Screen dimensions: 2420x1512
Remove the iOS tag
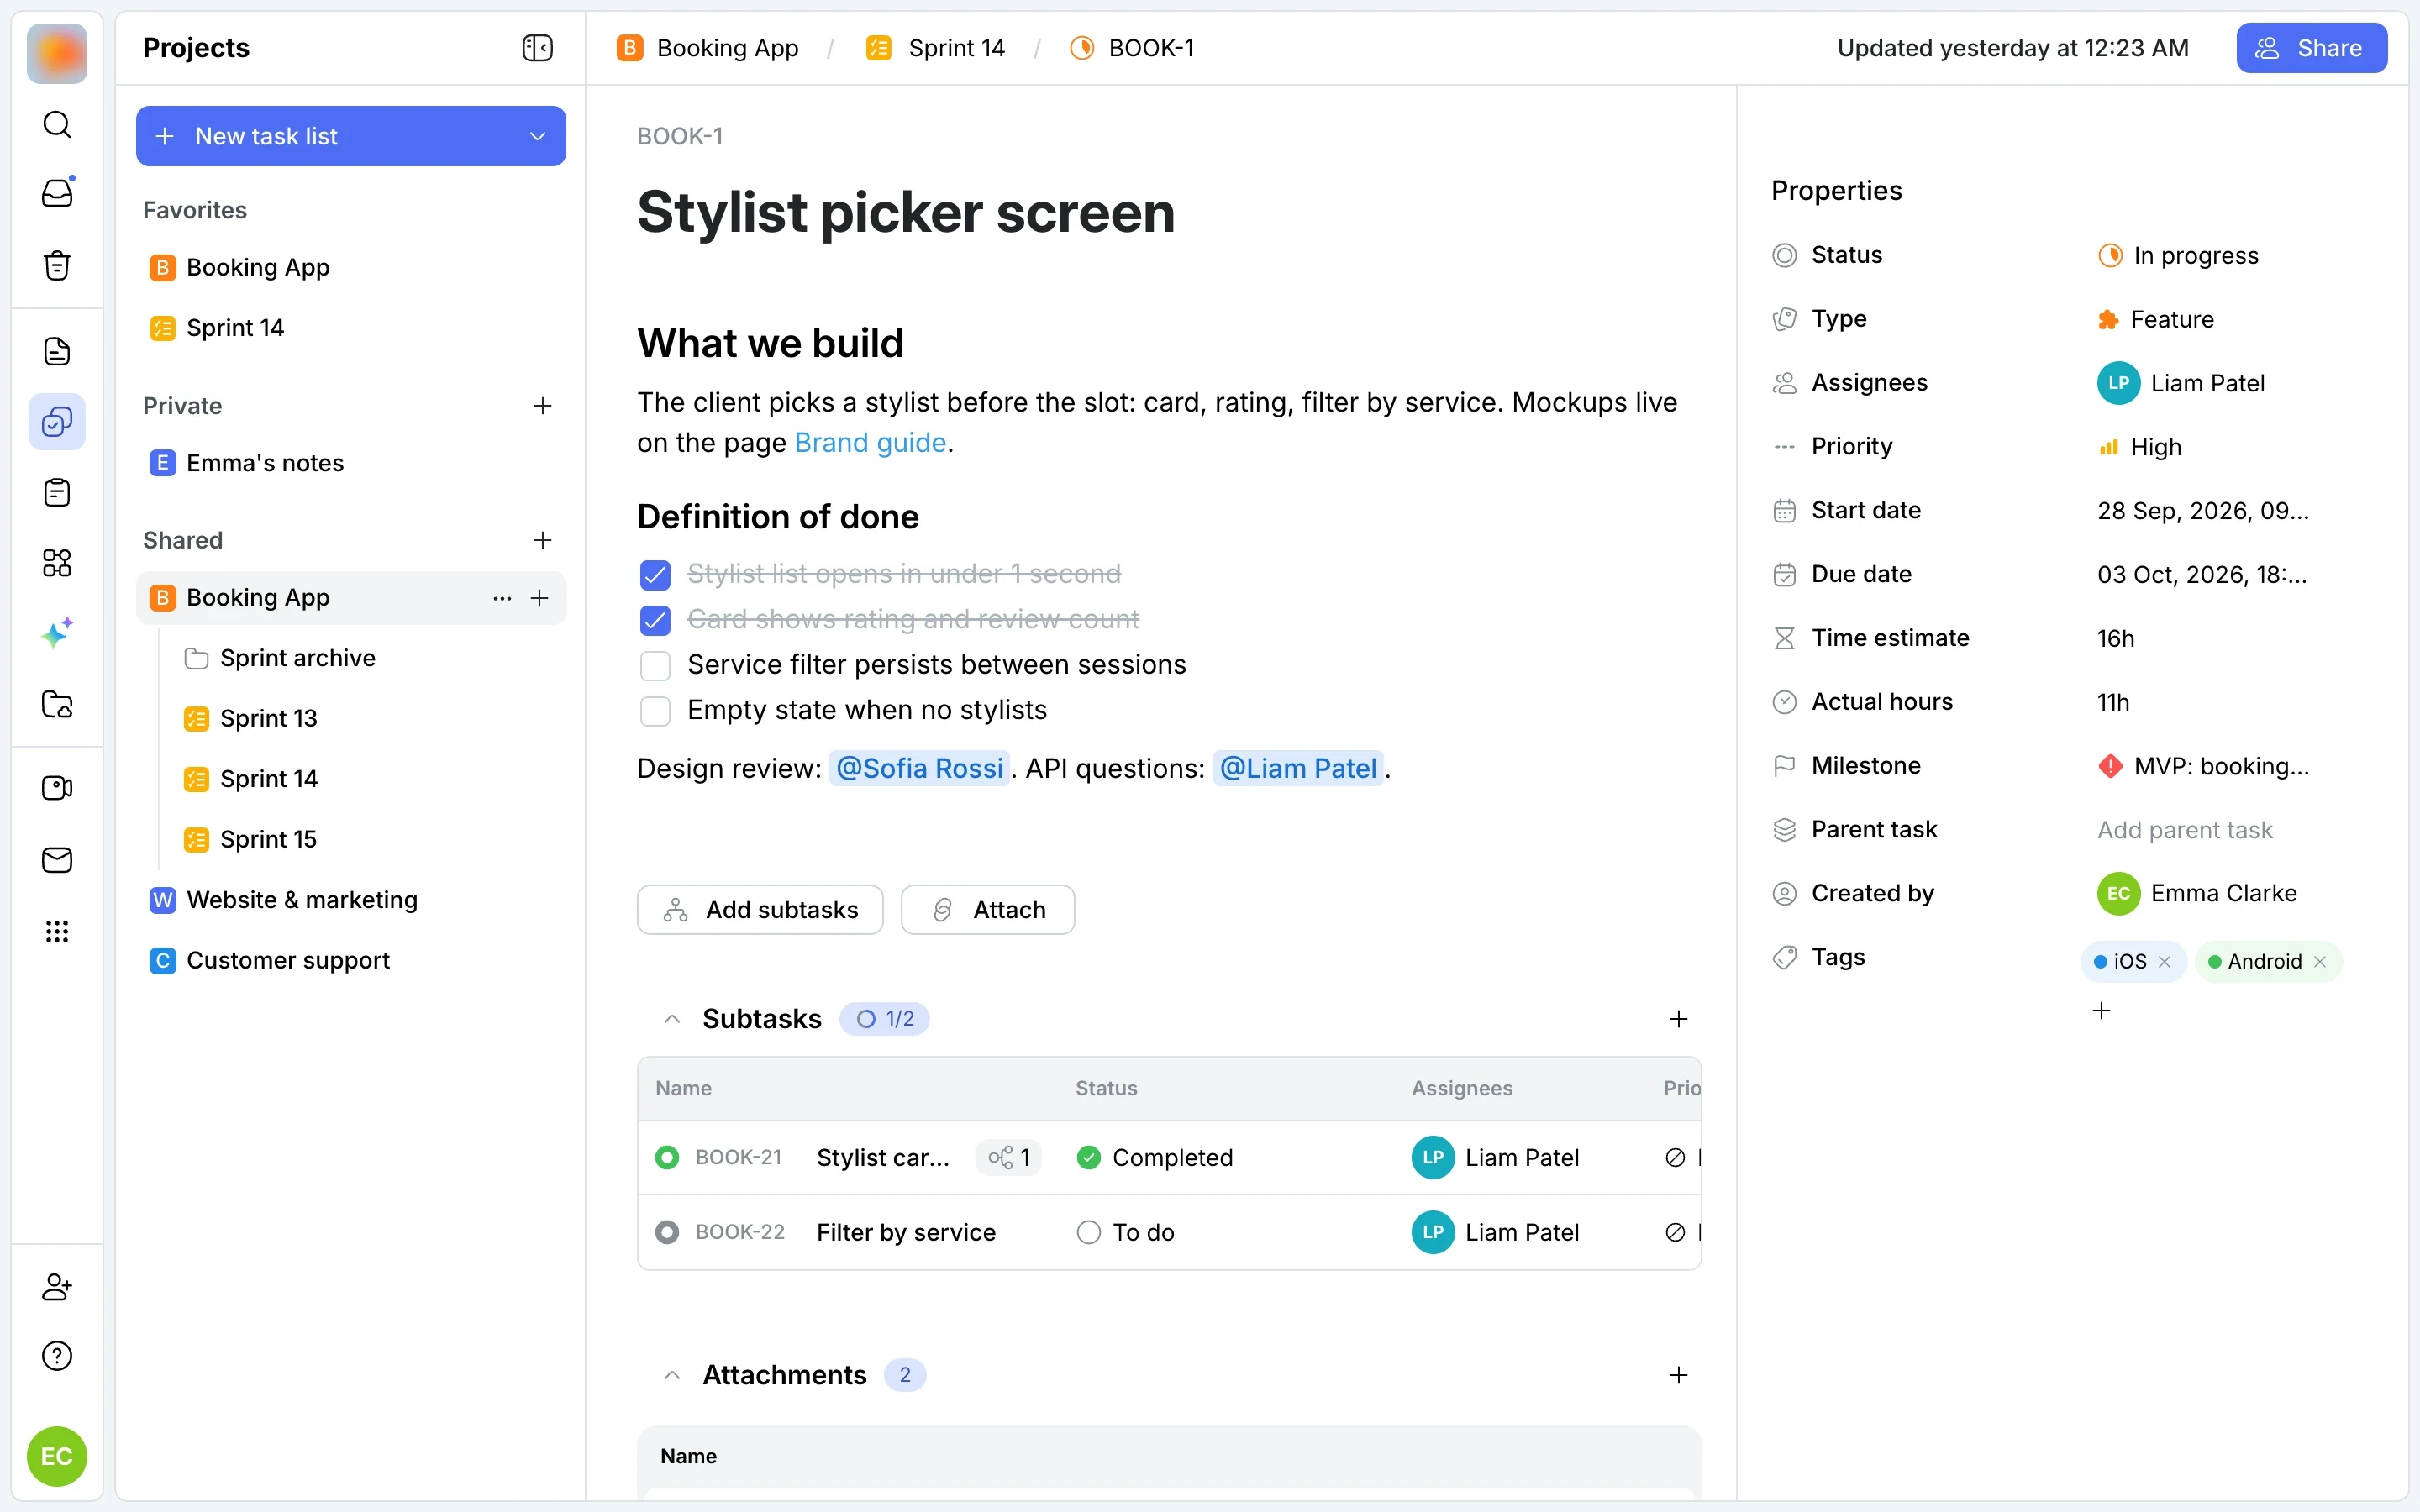[x=2165, y=962]
